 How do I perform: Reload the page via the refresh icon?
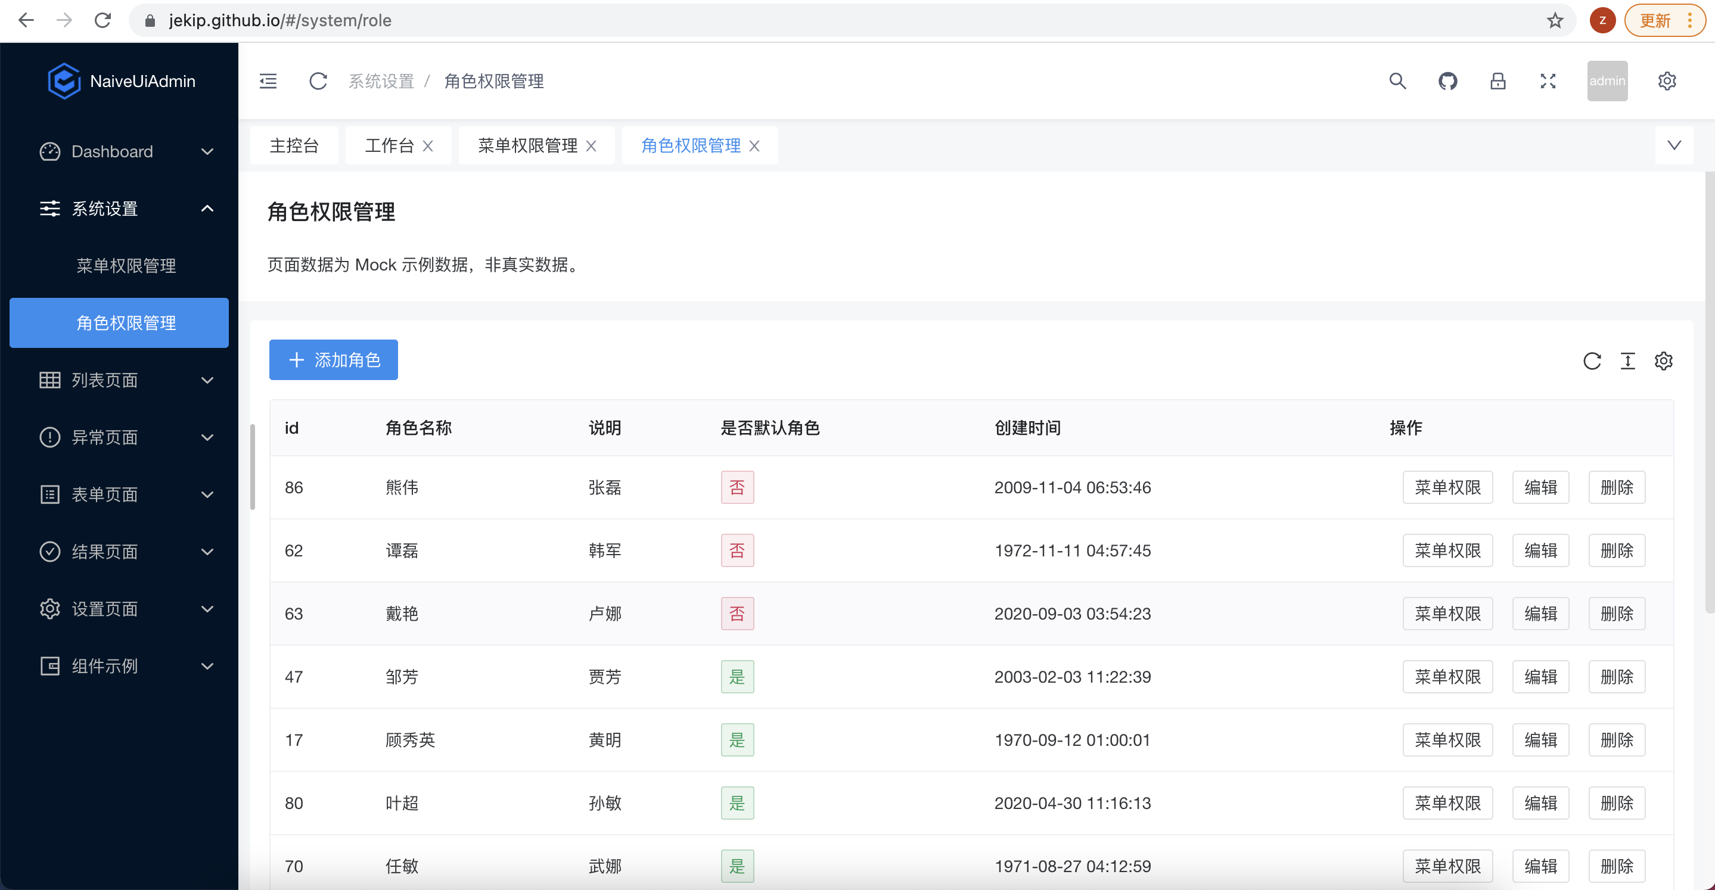(318, 80)
